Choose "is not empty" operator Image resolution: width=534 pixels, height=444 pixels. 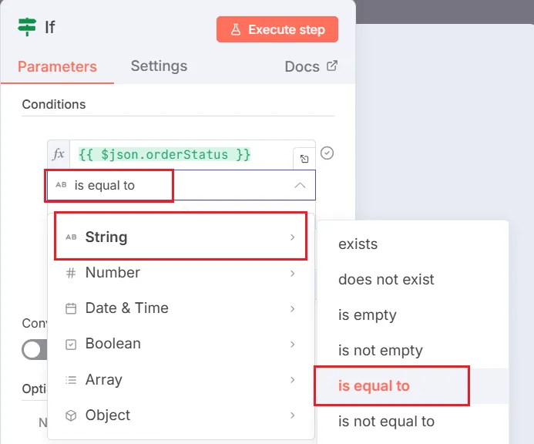pos(381,351)
